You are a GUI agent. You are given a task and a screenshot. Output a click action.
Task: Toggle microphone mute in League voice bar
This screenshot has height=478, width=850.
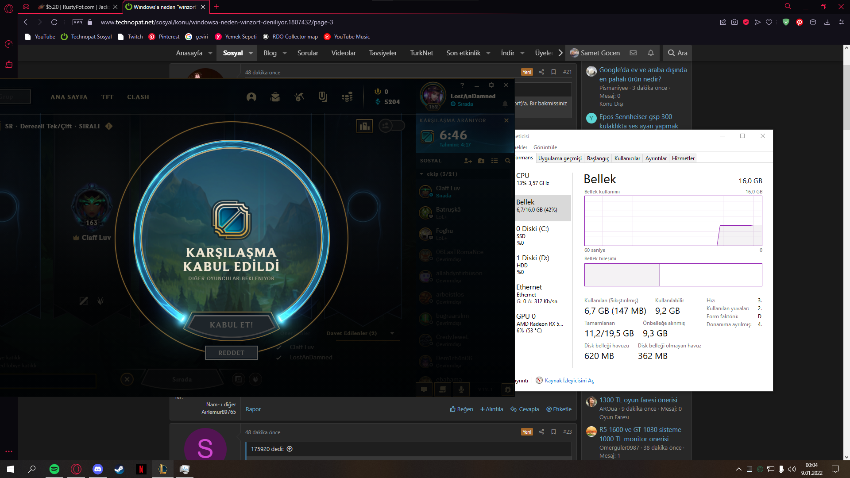[x=461, y=389]
